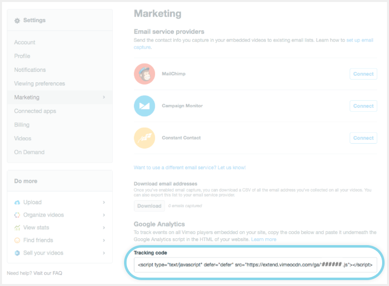The width and height of the screenshot is (389, 286).
Task: Expand the Upload row arrow
Action: pos(104,202)
